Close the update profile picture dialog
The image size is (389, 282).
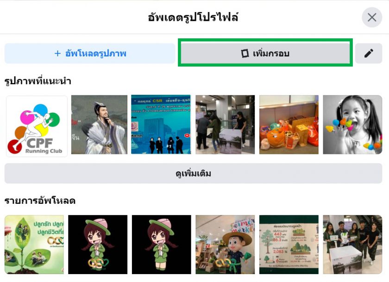(371, 17)
